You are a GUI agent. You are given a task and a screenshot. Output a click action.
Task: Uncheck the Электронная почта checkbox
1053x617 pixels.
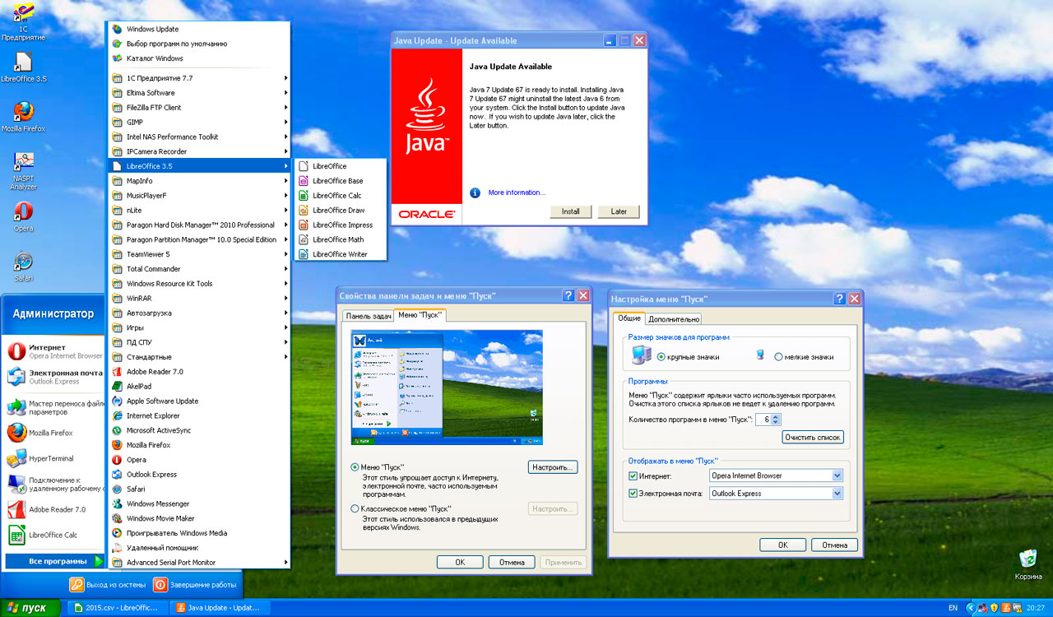(x=633, y=494)
